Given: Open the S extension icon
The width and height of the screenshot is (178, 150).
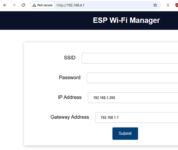Looking at the screenshot, I should click(x=168, y=5).
